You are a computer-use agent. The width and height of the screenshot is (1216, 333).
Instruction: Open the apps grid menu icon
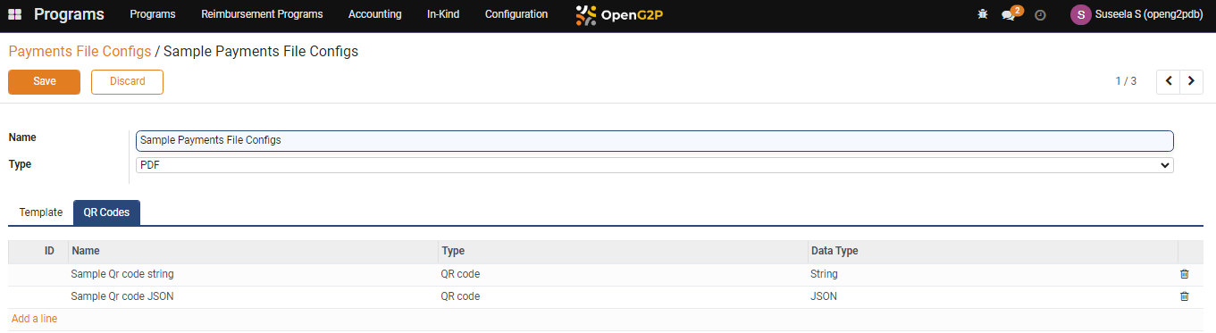(x=14, y=14)
